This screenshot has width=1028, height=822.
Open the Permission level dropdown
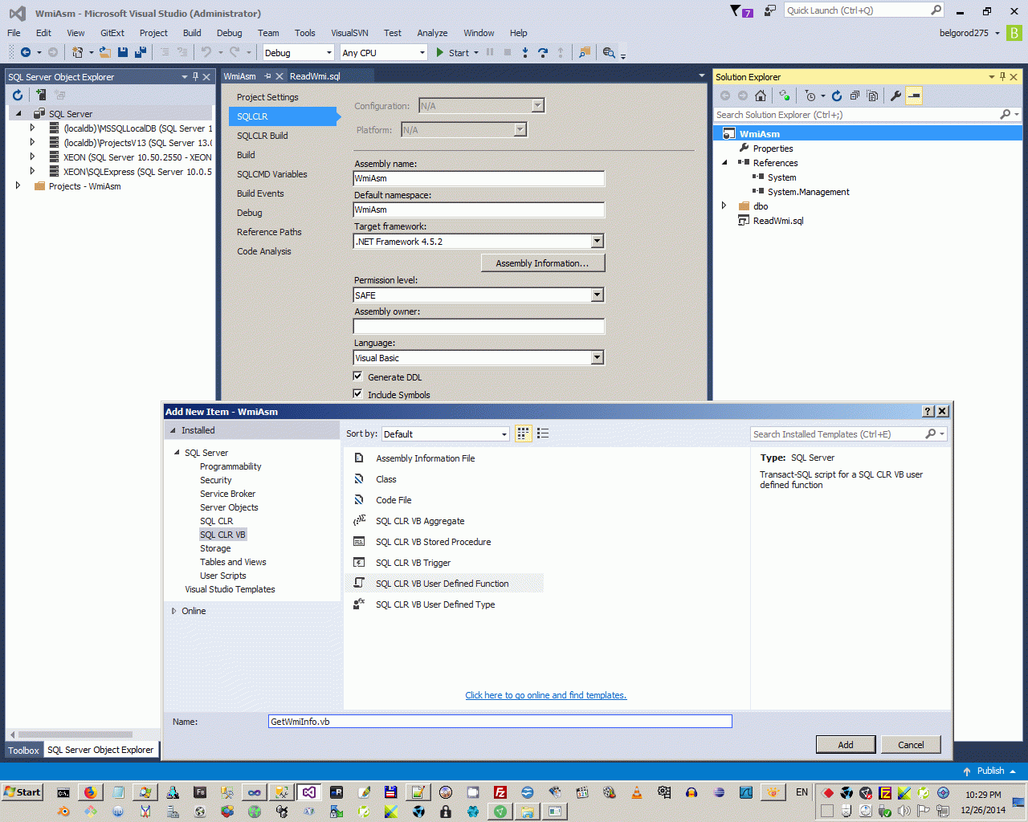point(597,295)
